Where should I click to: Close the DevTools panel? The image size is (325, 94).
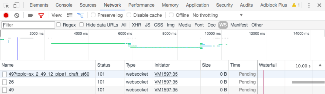319,5
